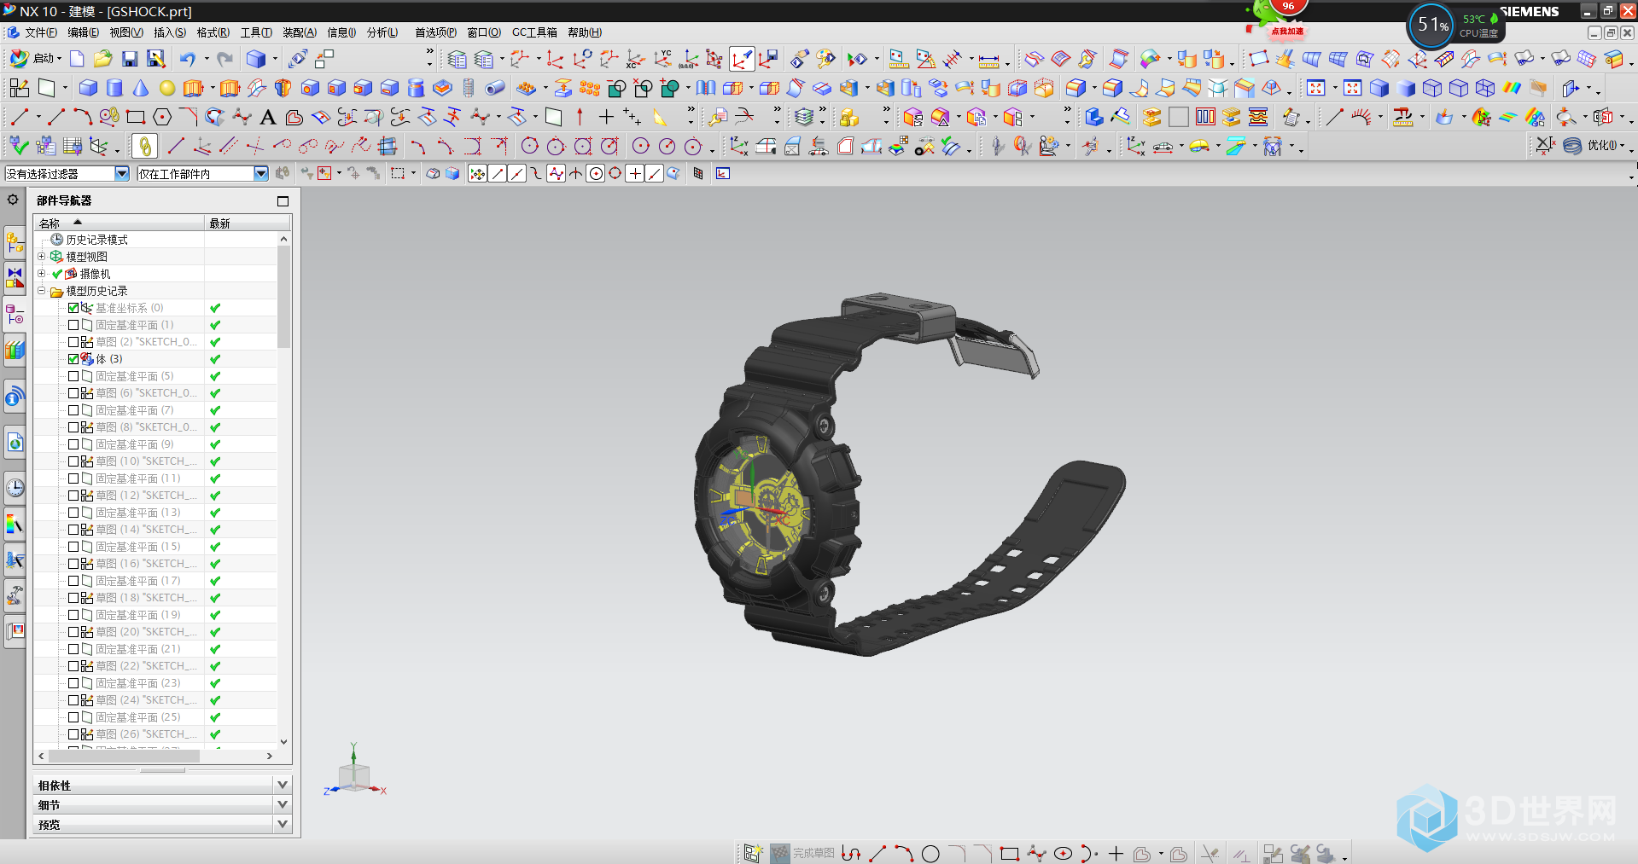This screenshot has width=1638, height=864.
Task: Click the gear icon in the resource bar
Action: click(13, 200)
